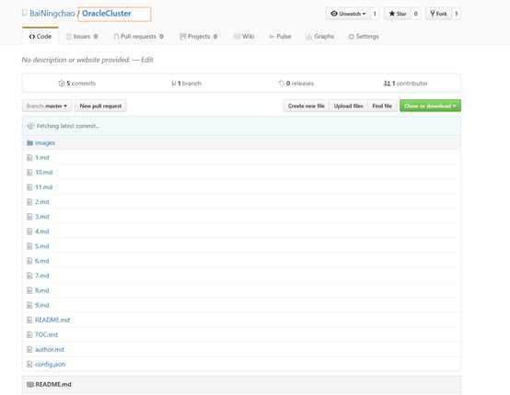Open the file 11.md
The image size is (510, 395).
[43, 187]
